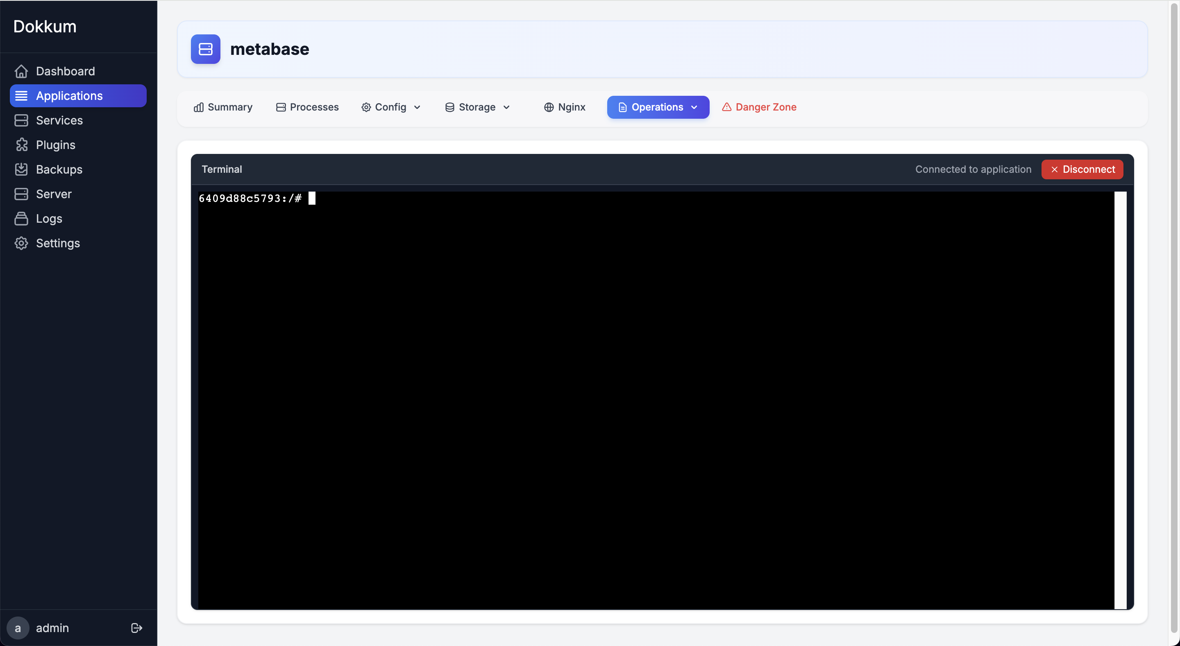
Task: Expand the Storage dropdown
Action: (x=477, y=107)
